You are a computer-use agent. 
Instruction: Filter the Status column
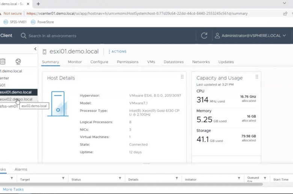click(120, 178)
